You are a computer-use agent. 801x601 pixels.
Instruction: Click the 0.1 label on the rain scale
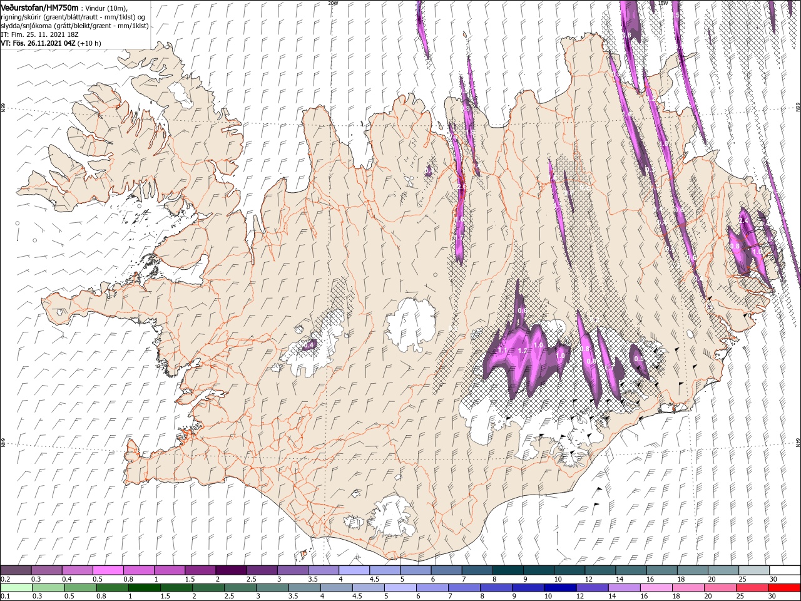(x=5, y=597)
